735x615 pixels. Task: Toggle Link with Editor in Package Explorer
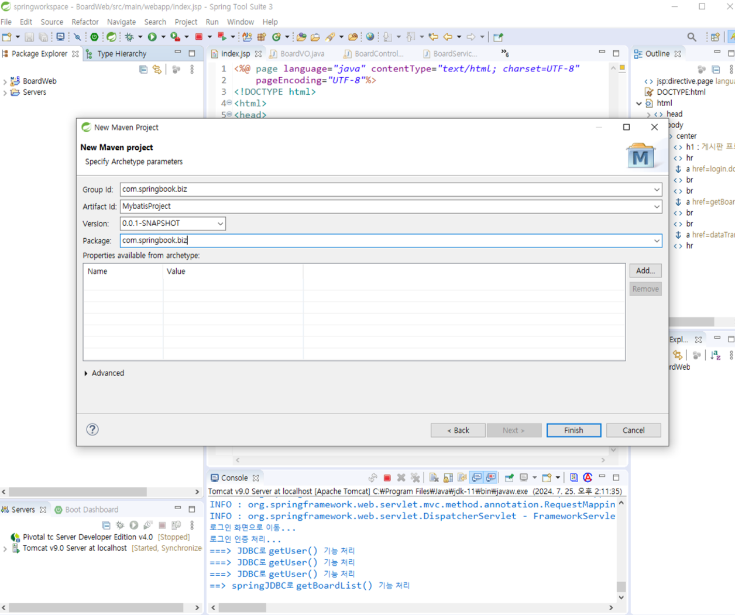pos(157,69)
